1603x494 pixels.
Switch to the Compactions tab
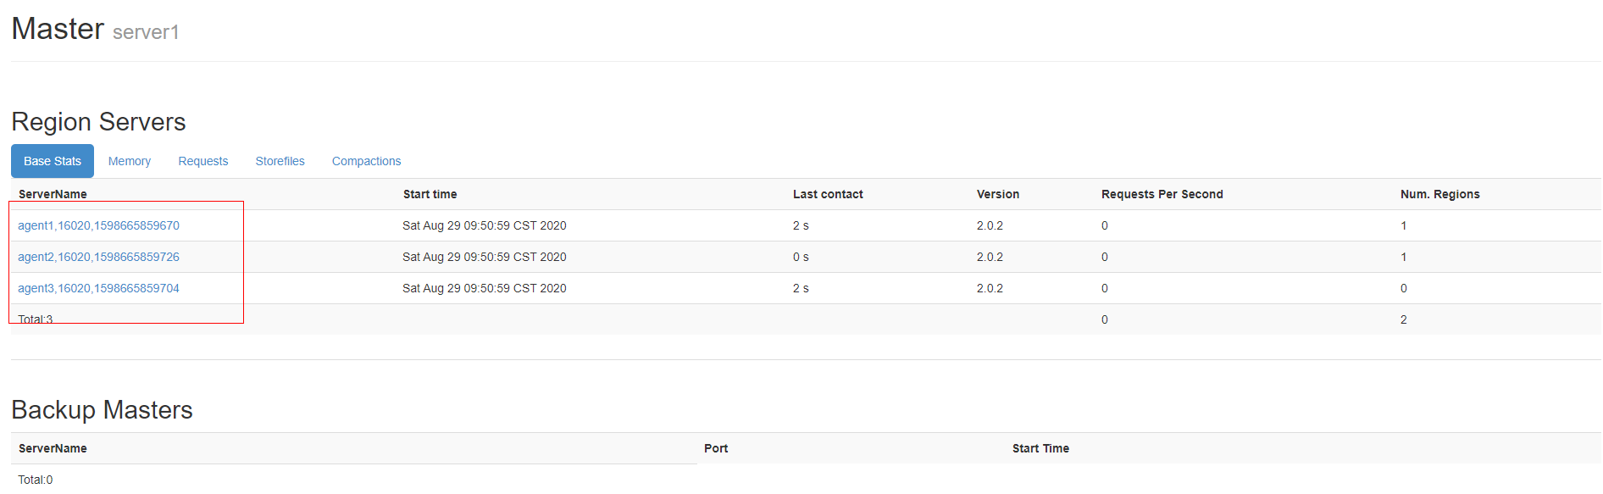point(367,161)
